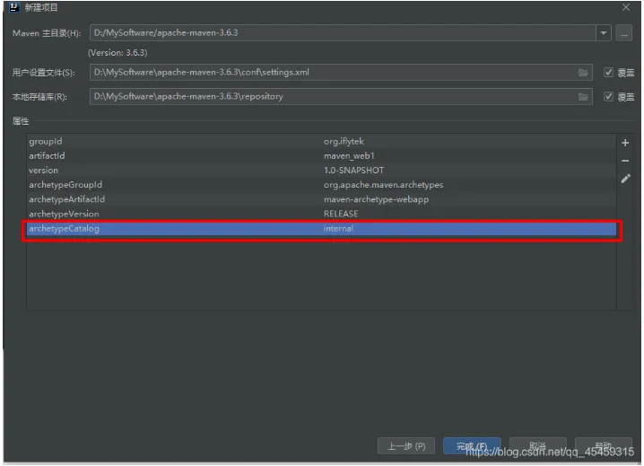Select the groupId property row

point(321,142)
